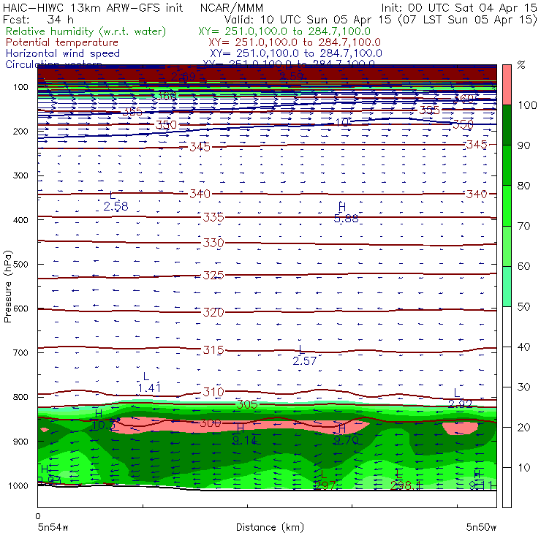Select the 'NCAR/MMM' header text
Image resolution: width=541 pixels, height=541 pixels.
[x=232, y=8]
